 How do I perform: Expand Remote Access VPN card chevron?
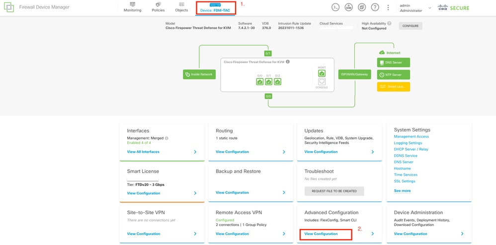point(284,234)
